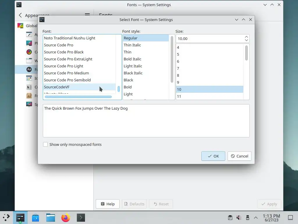Open clipboard tray icon
This screenshot has height=224, width=298.
tap(230, 218)
